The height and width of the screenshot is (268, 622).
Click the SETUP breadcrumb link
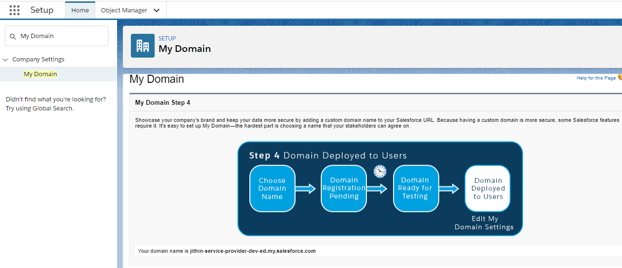(167, 38)
